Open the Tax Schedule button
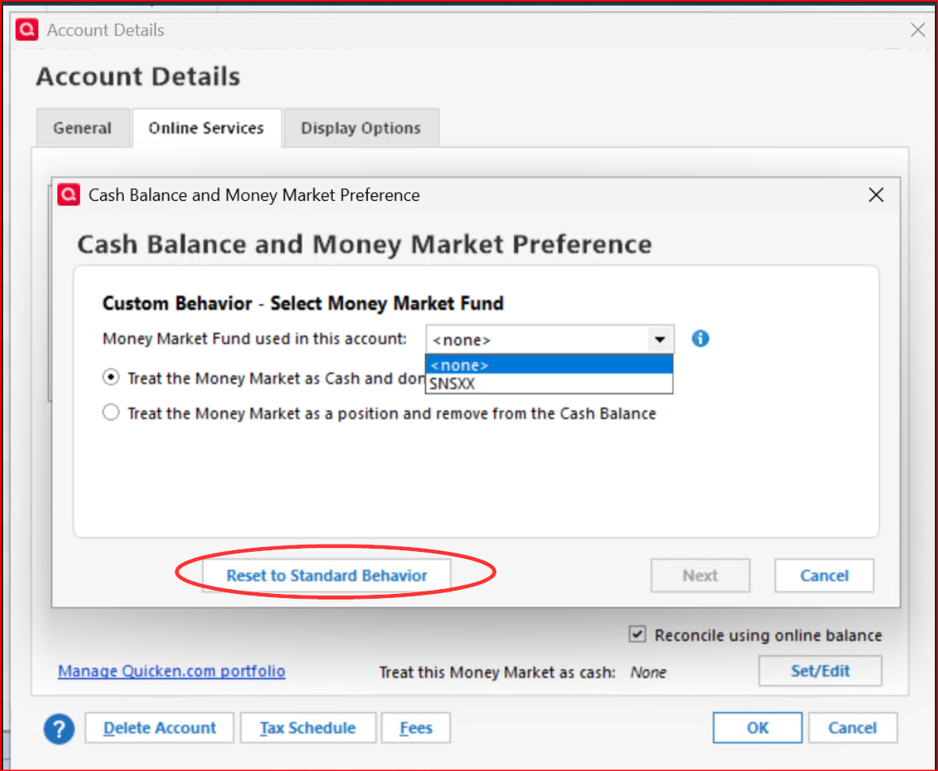The width and height of the screenshot is (938, 771). click(x=308, y=728)
